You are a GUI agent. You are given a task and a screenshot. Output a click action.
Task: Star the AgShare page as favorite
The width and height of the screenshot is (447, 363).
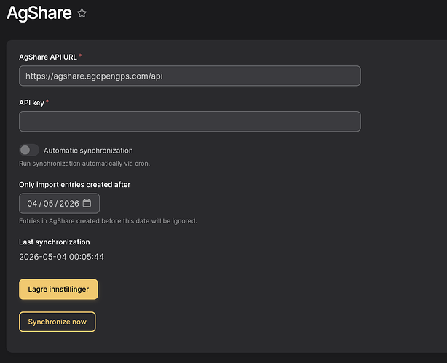pos(82,13)
